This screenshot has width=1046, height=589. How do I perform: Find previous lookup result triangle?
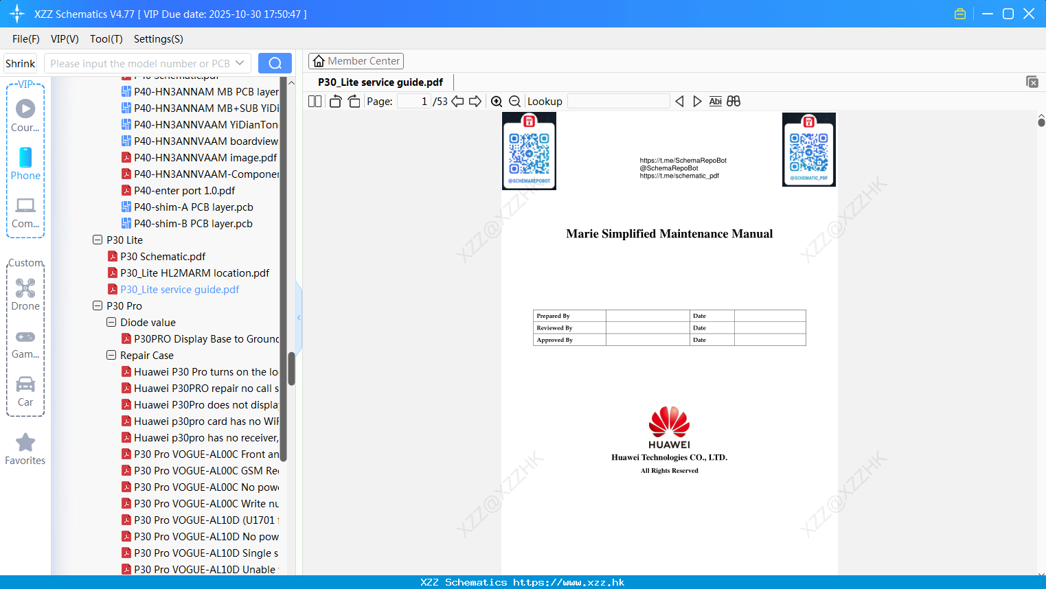click(679, 102)
